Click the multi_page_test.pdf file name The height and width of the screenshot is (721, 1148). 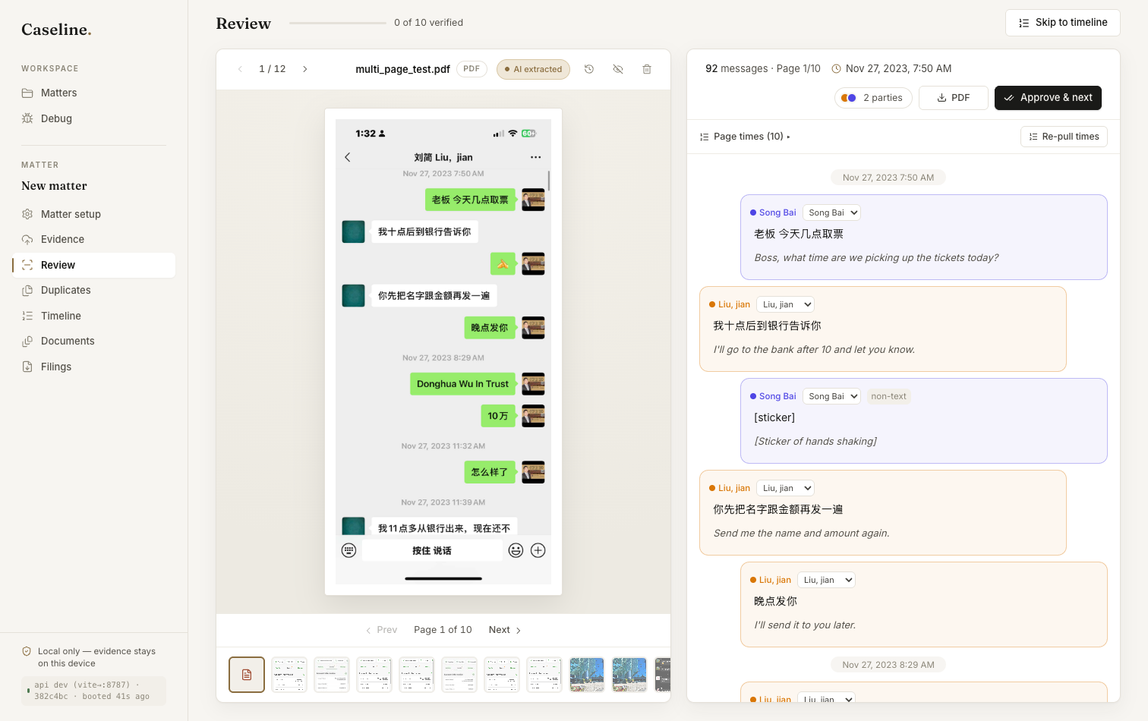pyautogui.click(x=402, y=69)
